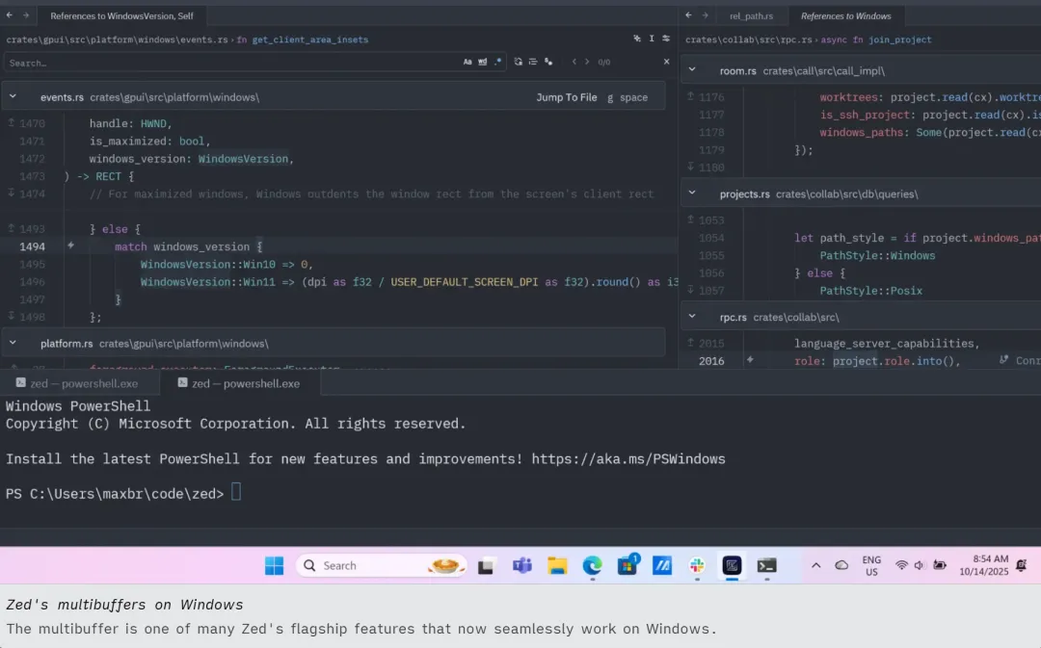Show hidden system tray icons chevron
The height and width of the screenshot is (648, 1041).
816,566
